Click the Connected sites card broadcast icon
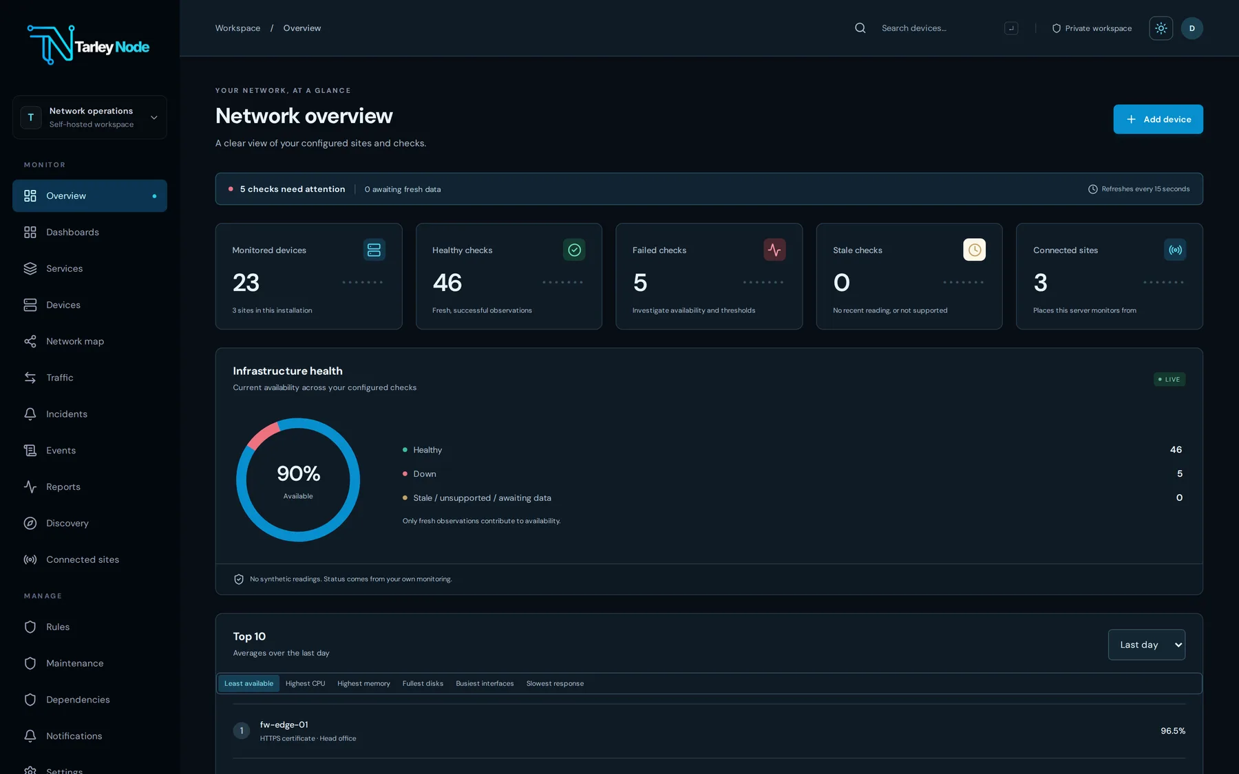The width and height of the screenshot is (1239, 774). [1175, 250]
